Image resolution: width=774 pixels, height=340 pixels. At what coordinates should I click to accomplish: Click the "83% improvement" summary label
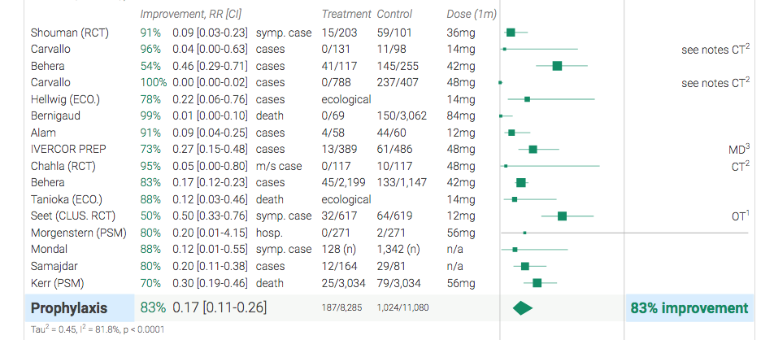click(689, 308)
